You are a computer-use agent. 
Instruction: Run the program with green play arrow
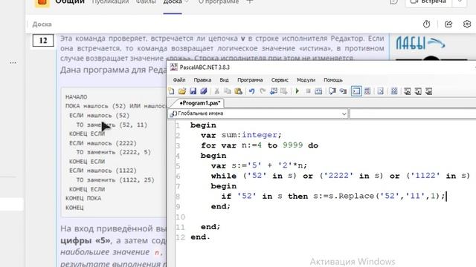point(297,91)
